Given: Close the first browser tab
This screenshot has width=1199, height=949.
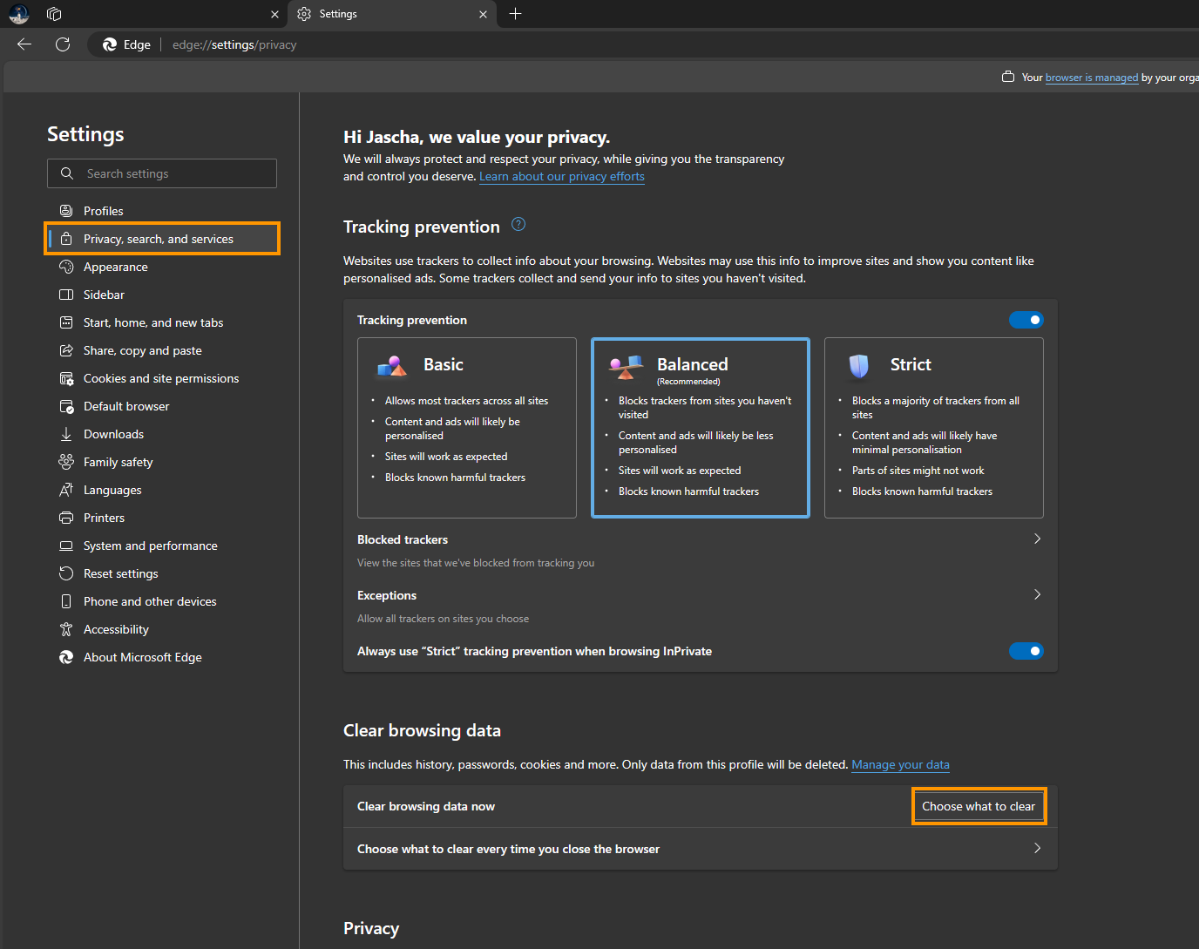Looking at the screenshot, I should pyautogui.click(x=274, y=14).
